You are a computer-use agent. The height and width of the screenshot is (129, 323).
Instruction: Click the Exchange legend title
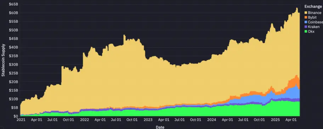tap(313, 6)
